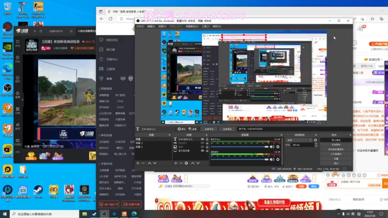Remove selected source with minus icon

pyautogui.click(x=181, y=163)
